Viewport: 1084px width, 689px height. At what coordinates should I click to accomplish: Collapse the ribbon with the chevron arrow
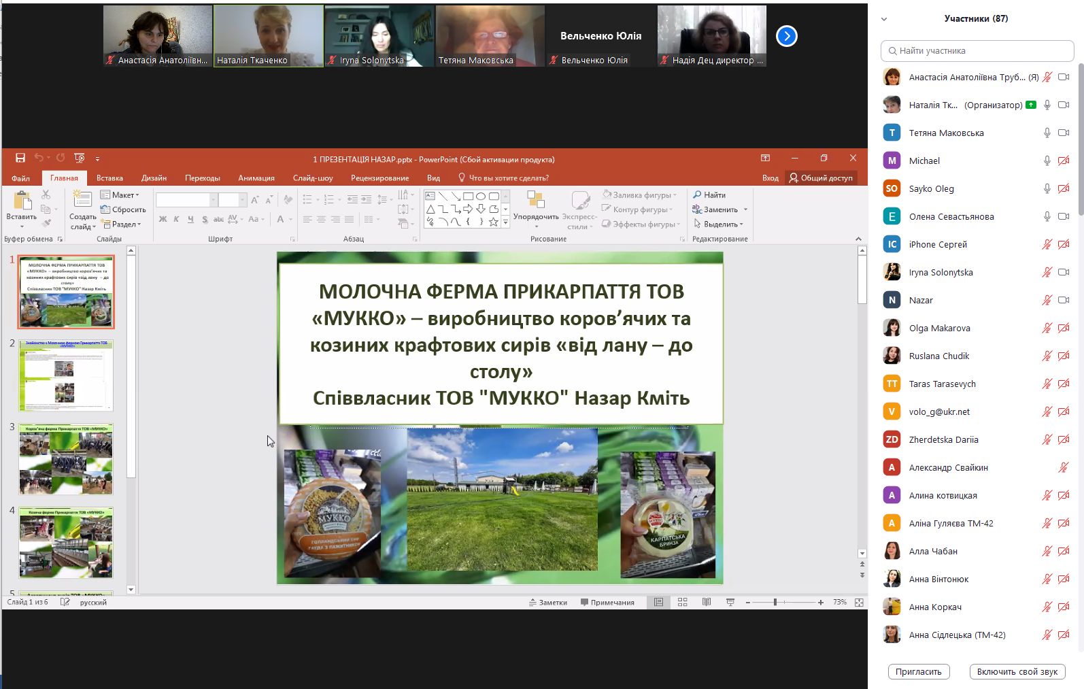[858, 239]
